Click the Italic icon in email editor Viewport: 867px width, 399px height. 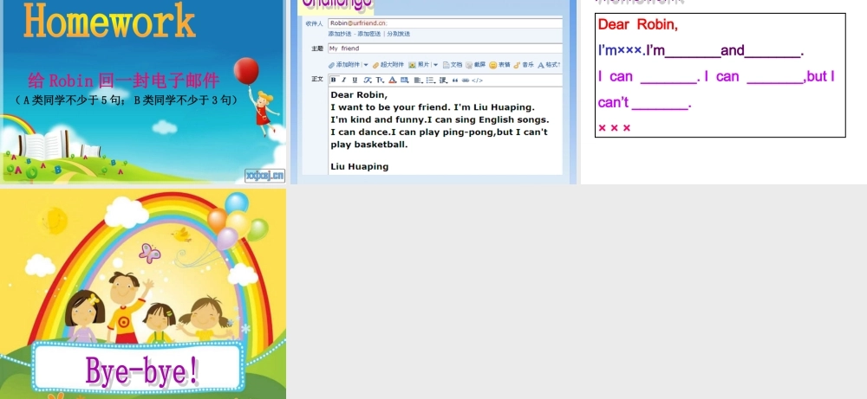pyautogui.click(x=343, y=80)
